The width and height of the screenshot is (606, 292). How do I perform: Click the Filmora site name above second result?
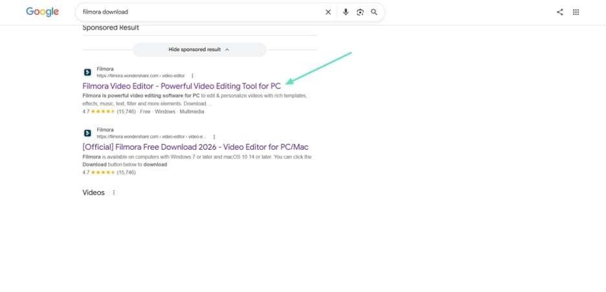[x=105, y=130]
